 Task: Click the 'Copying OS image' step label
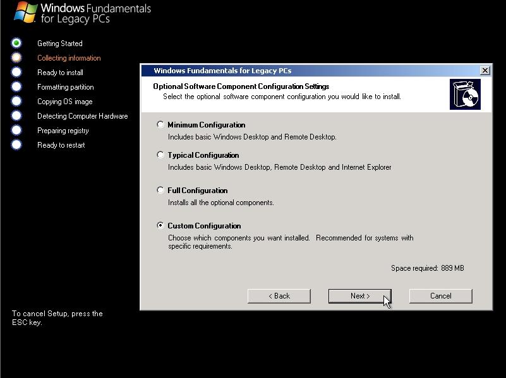65,102
